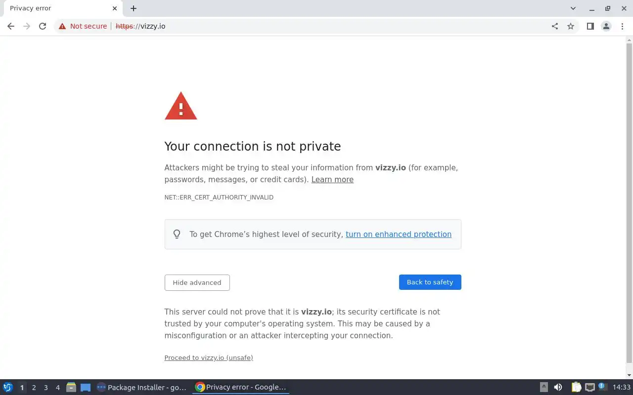Open the Chrome side panel
Viewport: 633px width, 395px height.
coord(590,26)
